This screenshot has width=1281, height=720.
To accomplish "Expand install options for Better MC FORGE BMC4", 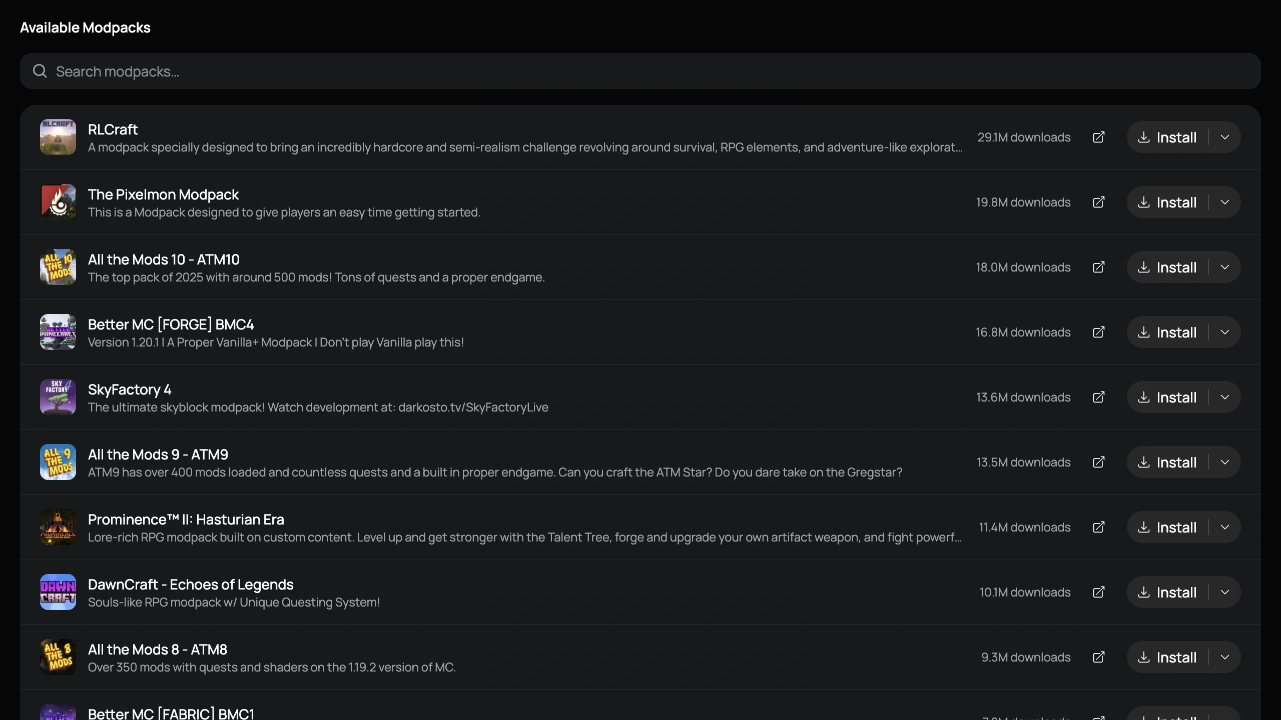I will (x=1225, y=332).
